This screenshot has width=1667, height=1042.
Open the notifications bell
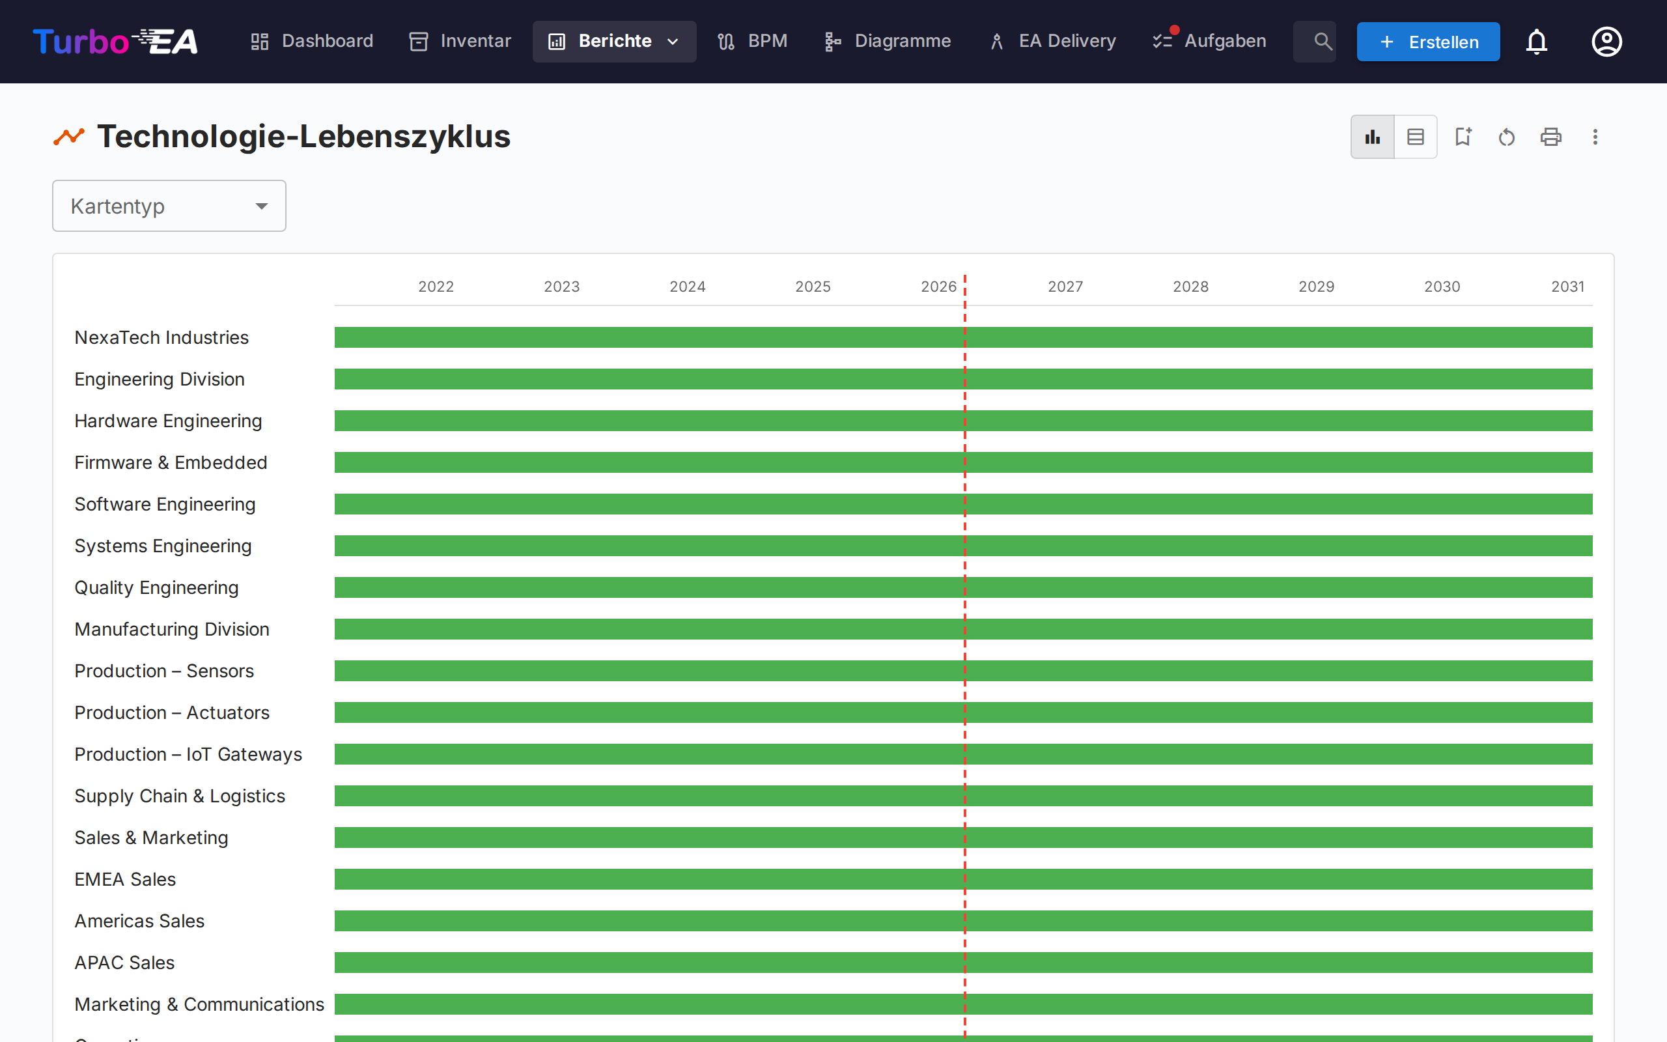click(1536, 42)
